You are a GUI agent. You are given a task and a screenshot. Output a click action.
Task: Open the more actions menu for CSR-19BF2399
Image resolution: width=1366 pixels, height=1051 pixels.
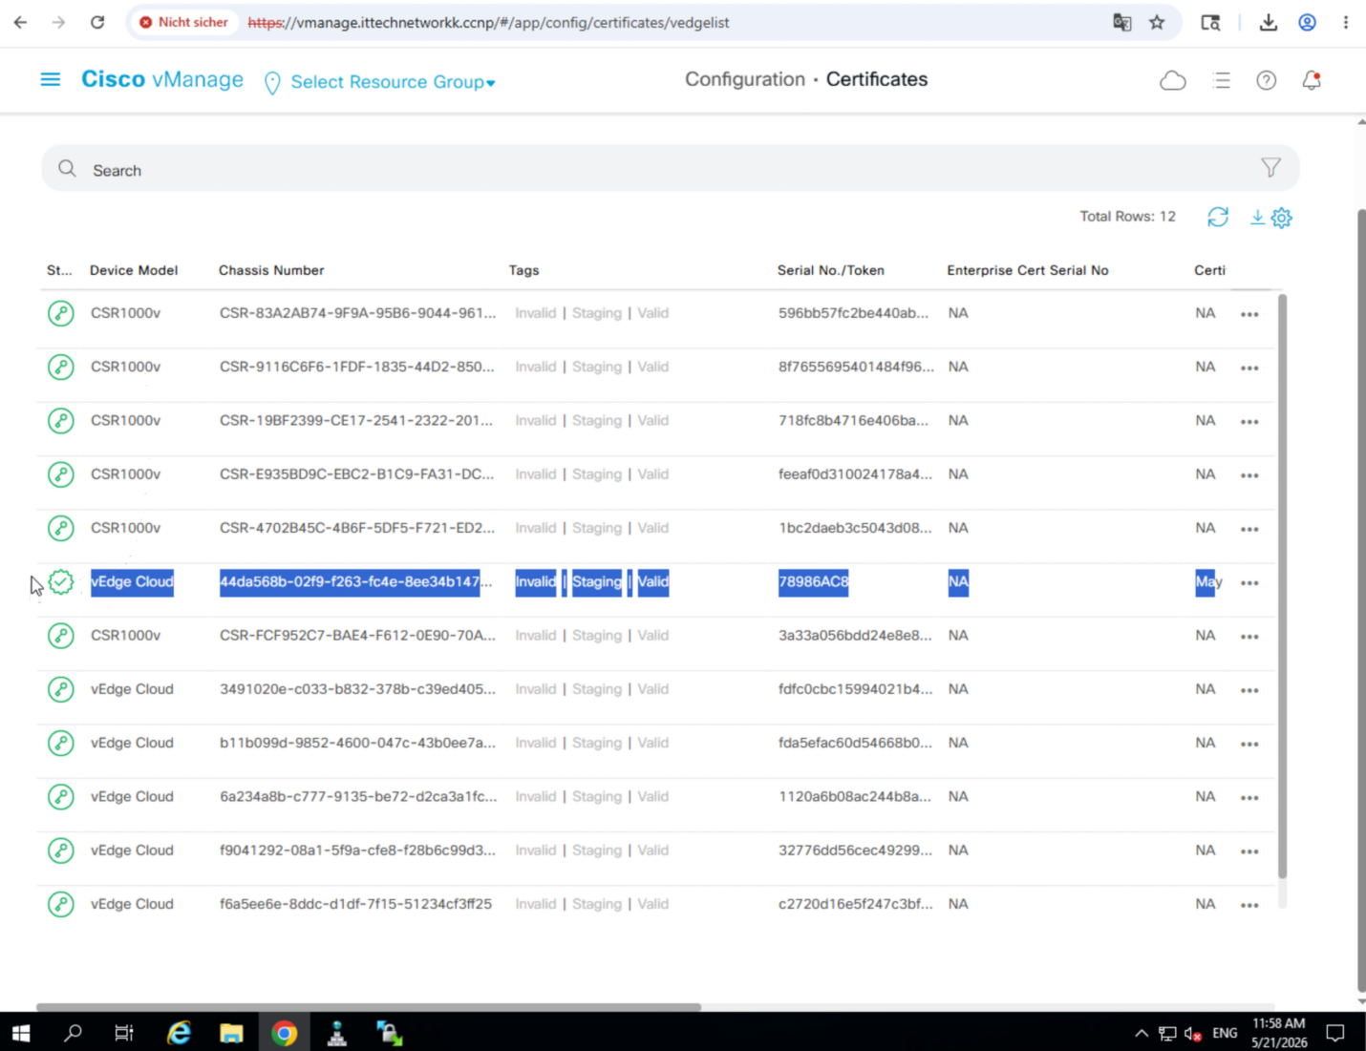1249,421
